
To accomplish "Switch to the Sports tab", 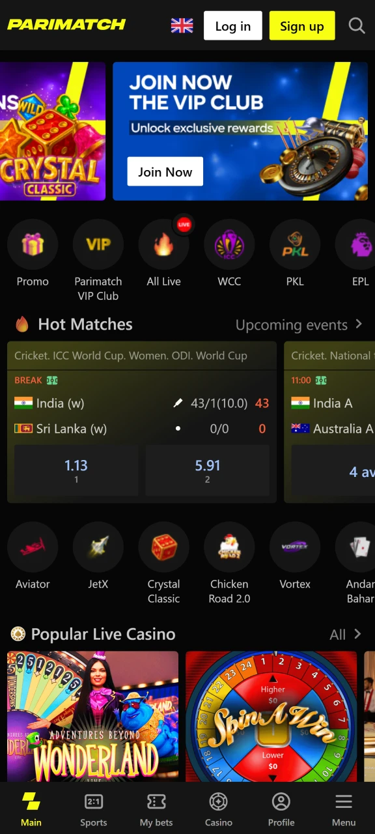I will coord(94,809).
